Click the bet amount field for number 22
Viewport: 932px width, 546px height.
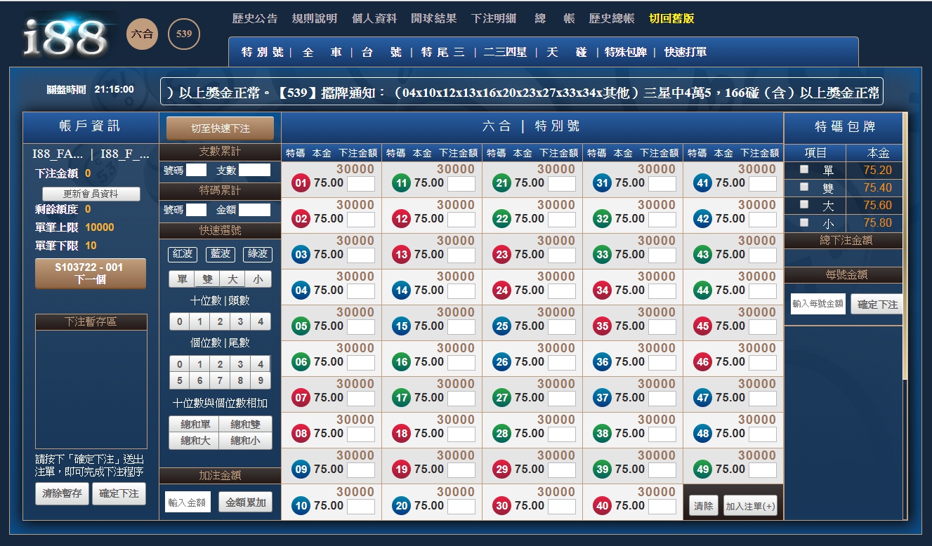pos(561,219)
